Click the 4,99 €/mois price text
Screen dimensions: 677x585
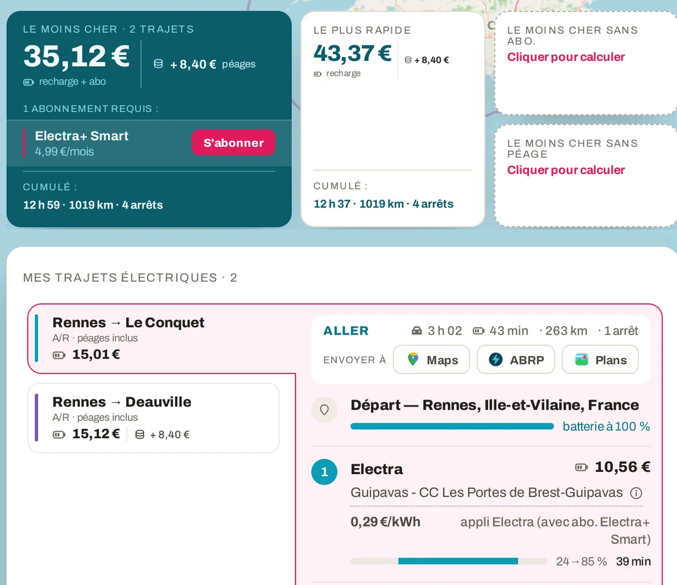click(65, 152)
